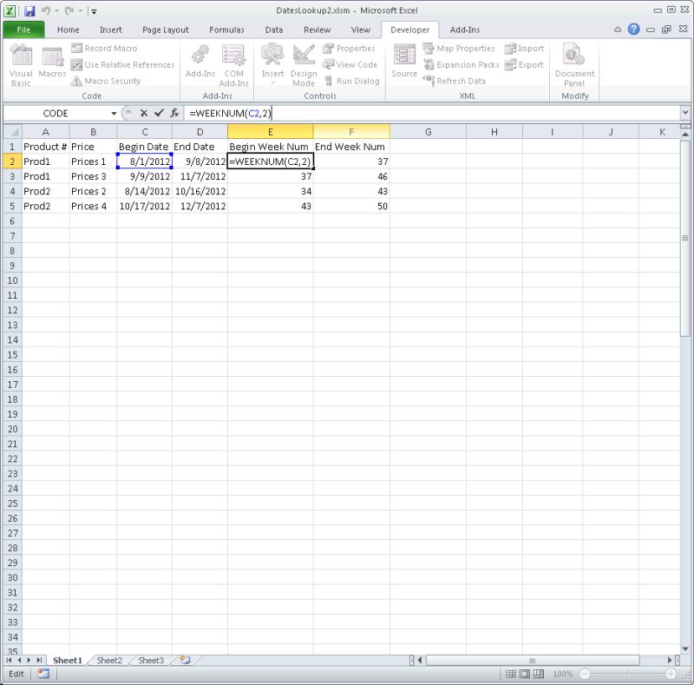Select cell F3 containing value 46

pyautogui.click(x=351, y=176)
